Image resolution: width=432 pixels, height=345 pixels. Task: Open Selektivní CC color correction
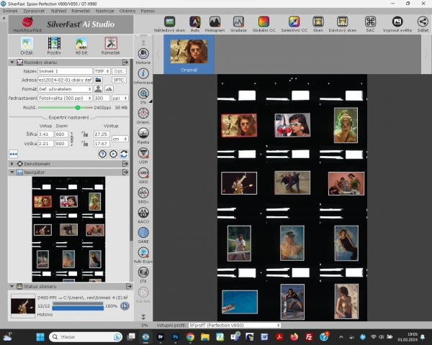pos(294,24)
